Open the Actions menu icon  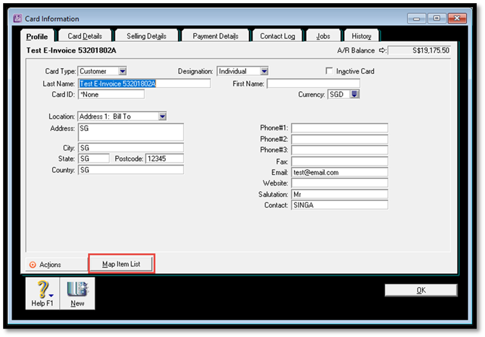(x=33, y=264)
